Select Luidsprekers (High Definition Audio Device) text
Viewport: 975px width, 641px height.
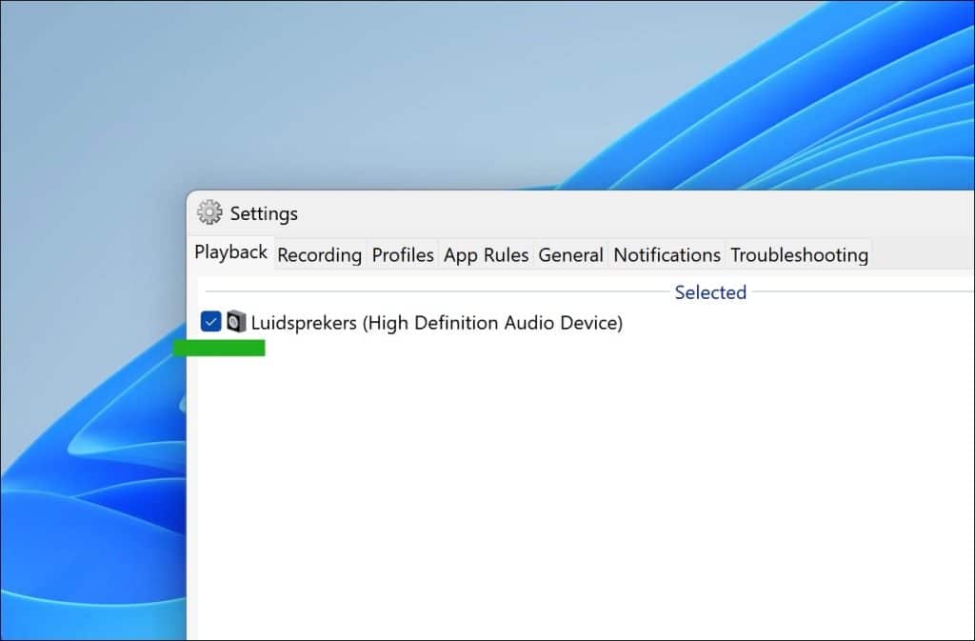pos(436,323)
